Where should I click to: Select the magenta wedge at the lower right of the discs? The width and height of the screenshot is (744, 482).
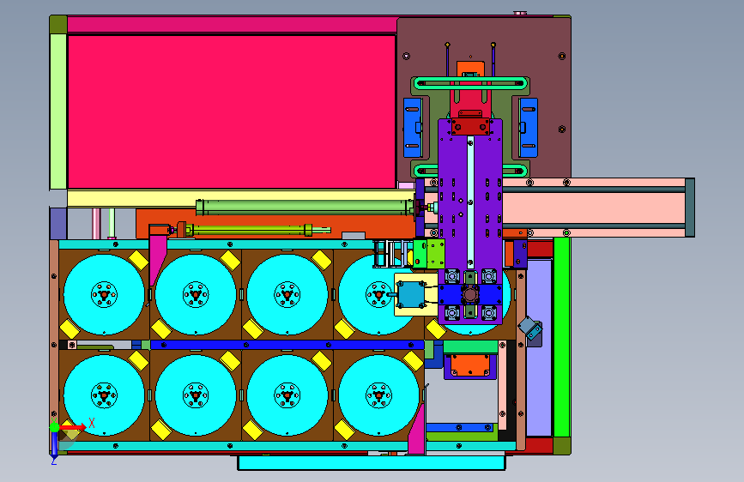418,431
